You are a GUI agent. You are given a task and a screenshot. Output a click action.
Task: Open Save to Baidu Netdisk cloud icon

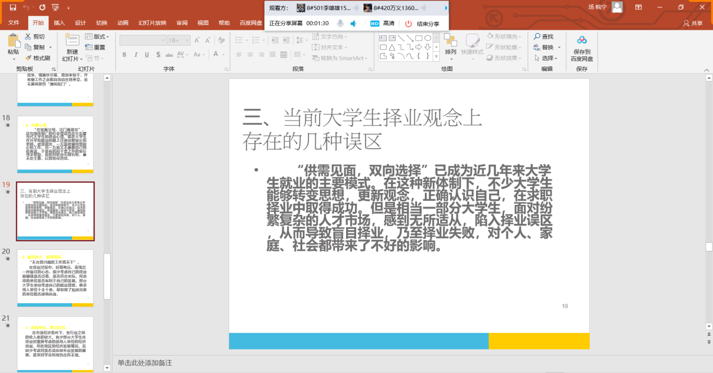582,40
